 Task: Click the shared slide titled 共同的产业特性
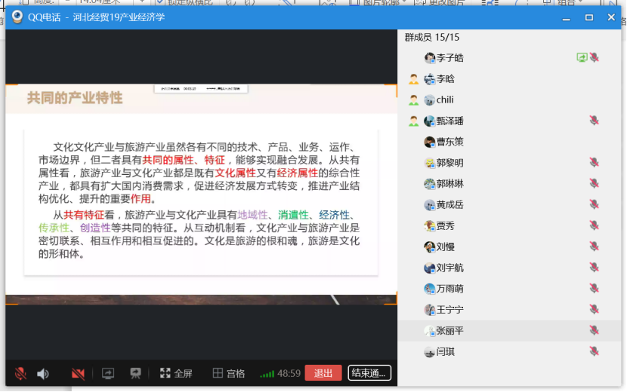click(201, 188)
